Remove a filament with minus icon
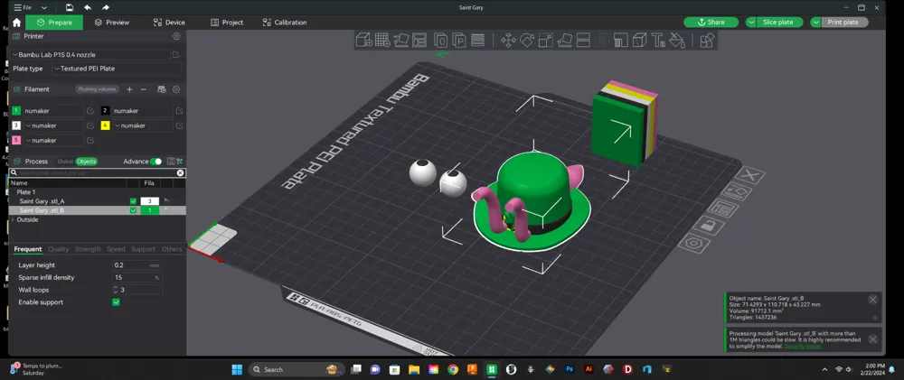 pyautogui.click(x=144, y=89)
